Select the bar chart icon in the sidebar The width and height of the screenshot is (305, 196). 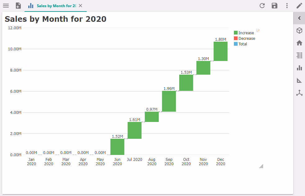(x=299, y=68)
